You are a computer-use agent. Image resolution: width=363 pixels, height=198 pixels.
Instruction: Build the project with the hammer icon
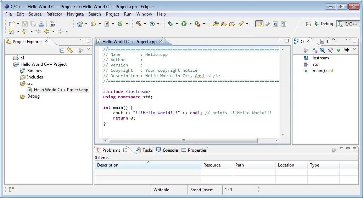(139, 24)
